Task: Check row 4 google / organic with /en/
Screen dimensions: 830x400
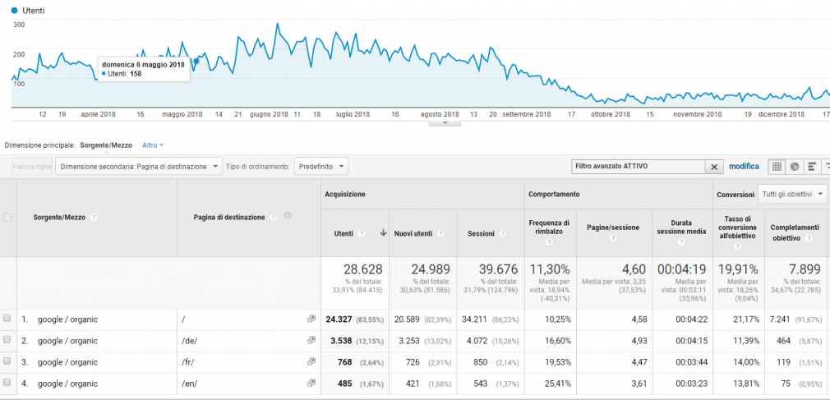Action: point(7,383)
